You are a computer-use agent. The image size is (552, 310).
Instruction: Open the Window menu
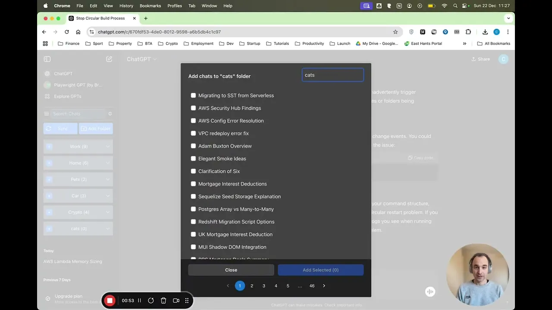click(209, 6)
